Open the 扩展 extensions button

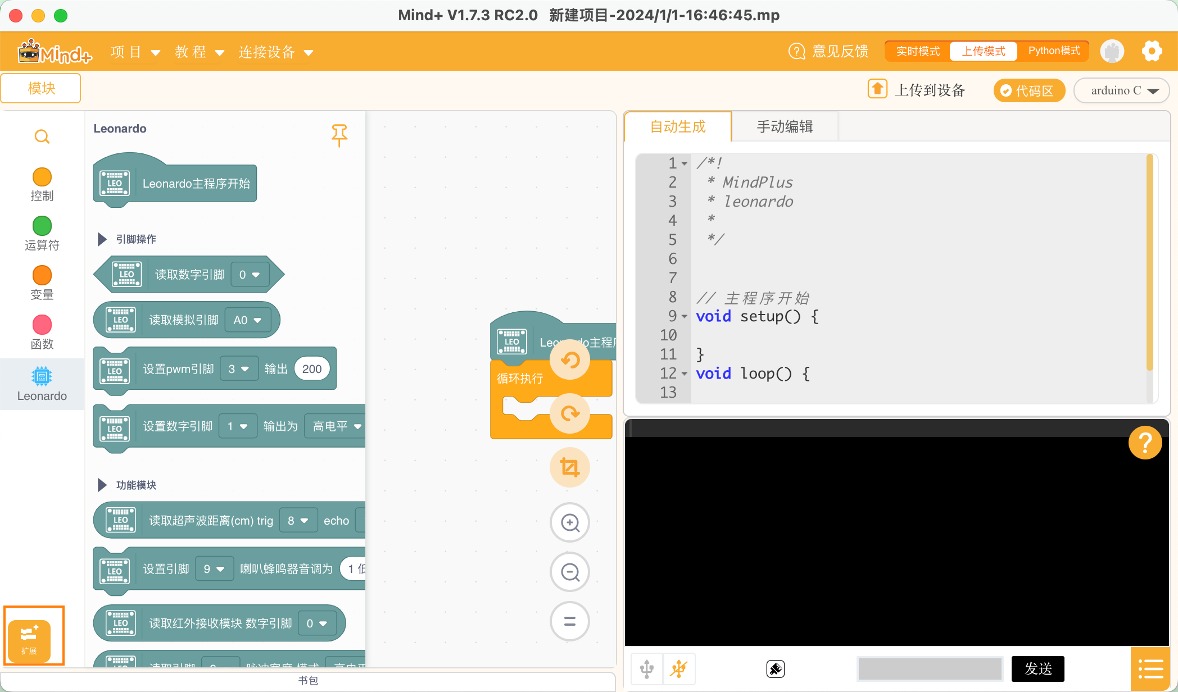tap(29, 640)
